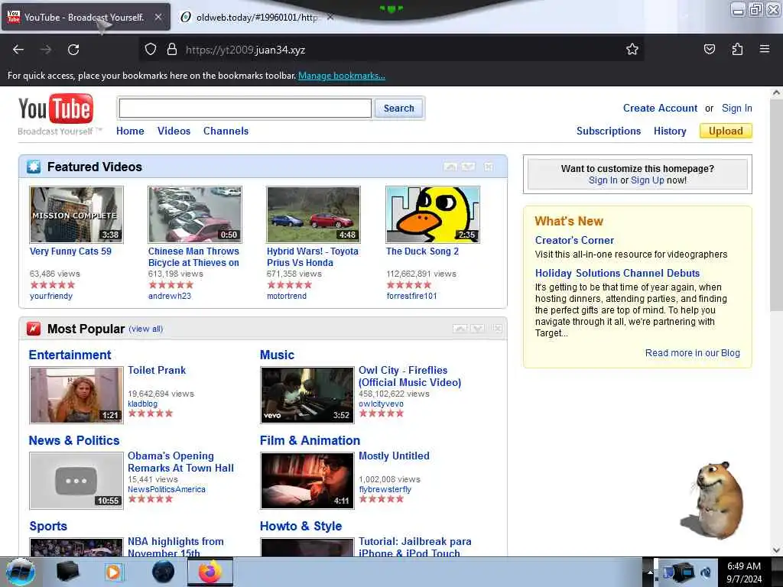783x587 pixels.
Task: Open the shield tracking protection icon
Action: [x=151, y=49]
